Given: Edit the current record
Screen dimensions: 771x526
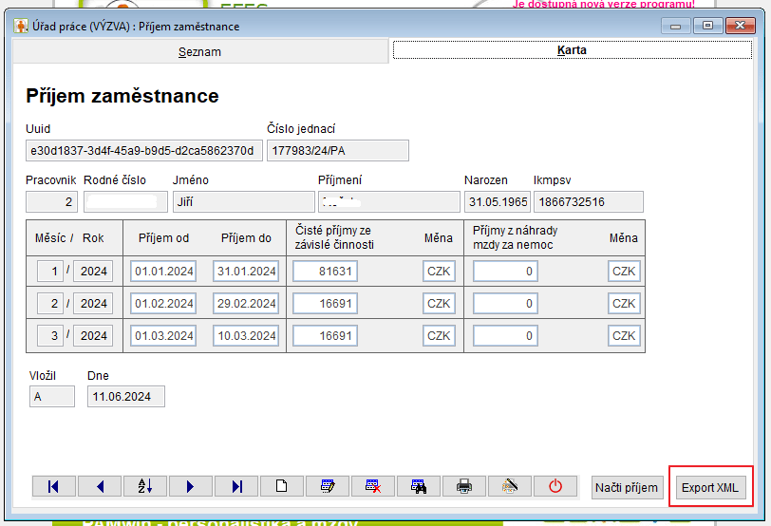Looking at the screenshot, I should click(x=328, y=487).
